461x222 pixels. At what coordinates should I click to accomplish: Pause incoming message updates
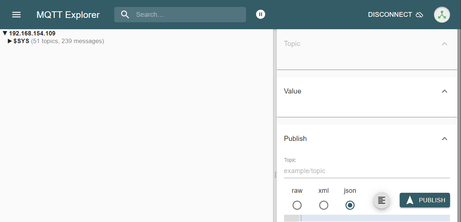[260, 14]
